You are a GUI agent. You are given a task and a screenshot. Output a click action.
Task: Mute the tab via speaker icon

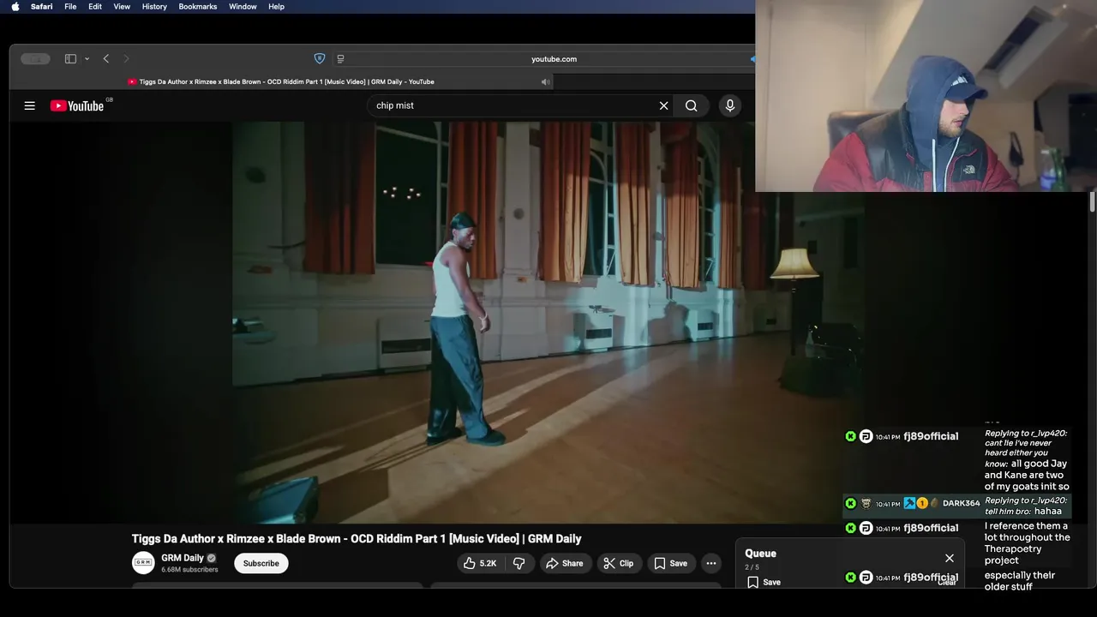545,81
